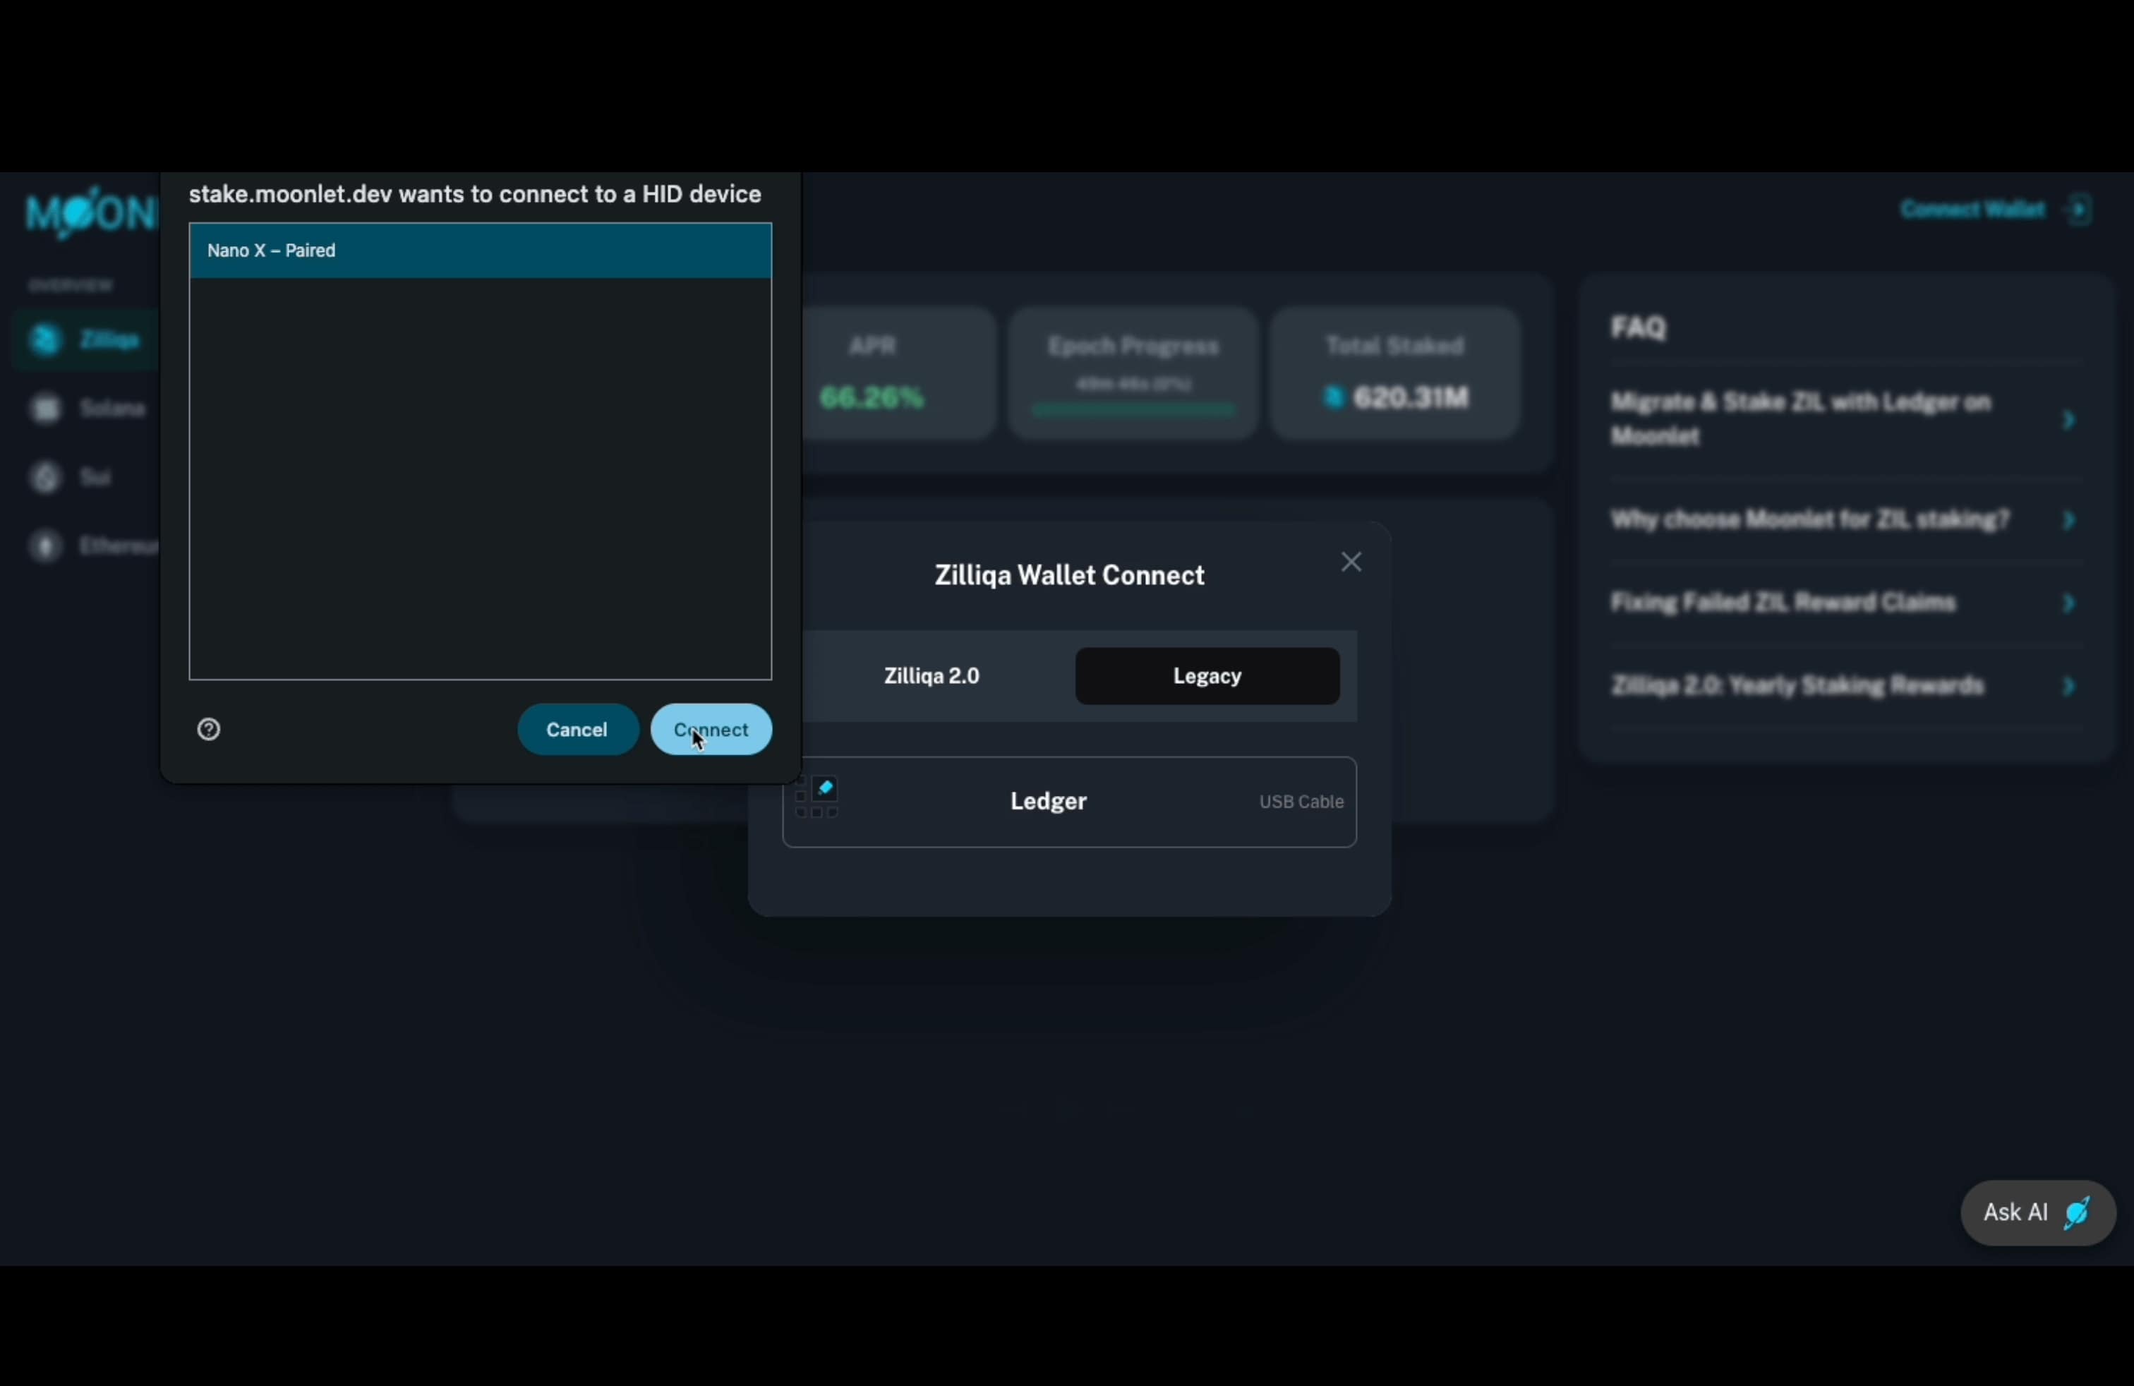Image resolution: width=2134 pixels, height=1386 pixels.
Task: Expand chevron for Fixing Failed ZIL Reward Claims
Action: pos(2070,603)
